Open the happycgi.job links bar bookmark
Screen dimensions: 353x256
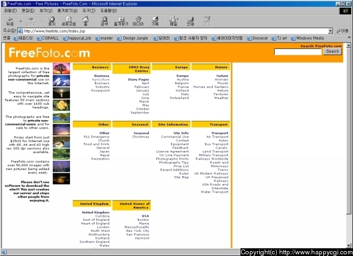77,38
